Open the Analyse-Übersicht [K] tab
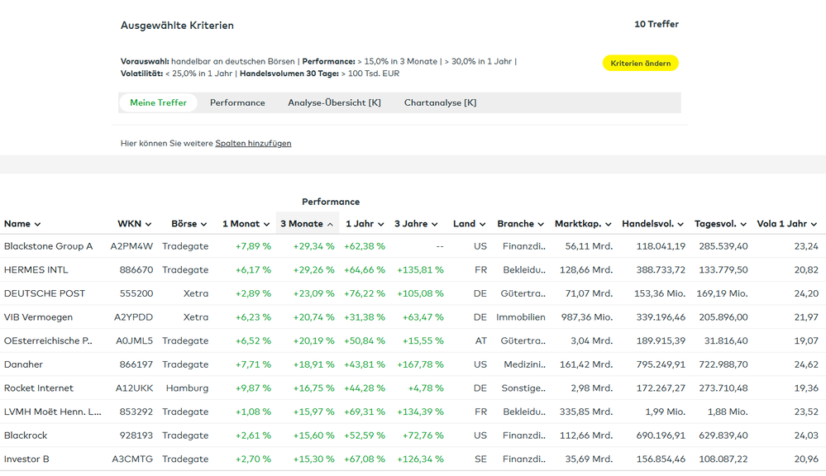This screenshot has height=476, width=826. [x=334, y=103]
